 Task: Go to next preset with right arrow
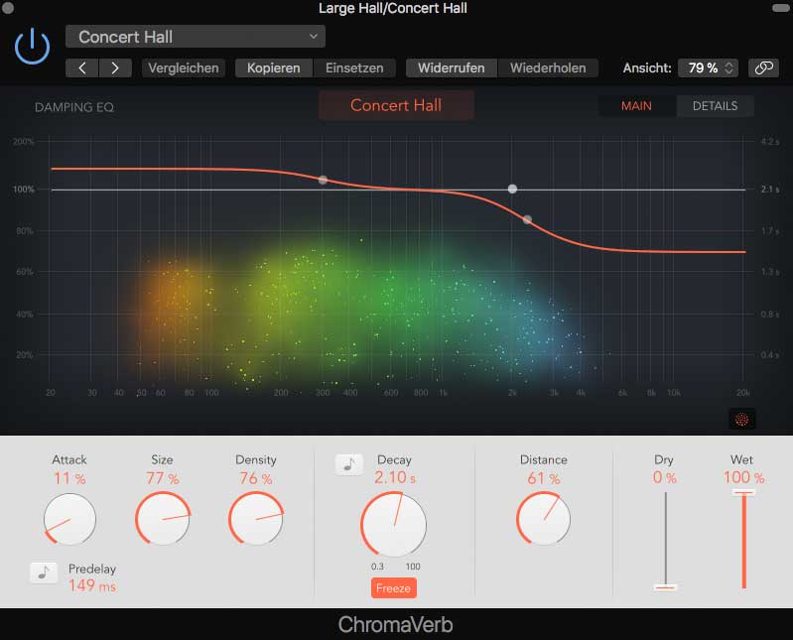click(x=115, y=68)
